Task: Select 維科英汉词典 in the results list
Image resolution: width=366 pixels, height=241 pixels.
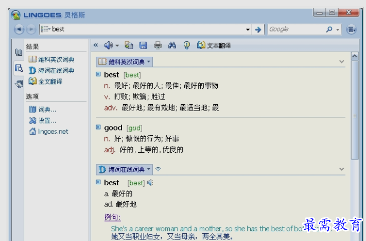Action: click(x=51, y=59)
